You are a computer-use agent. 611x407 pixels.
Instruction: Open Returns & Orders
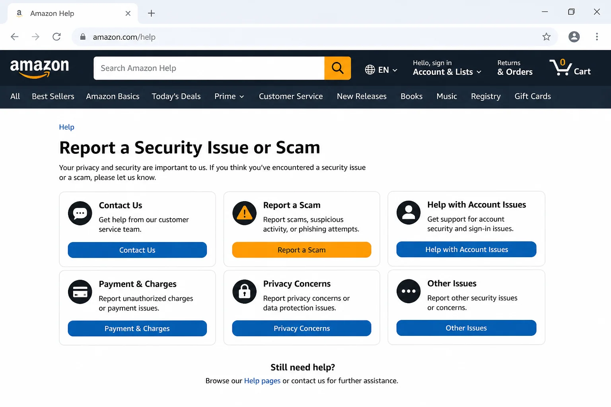coord(515,68)
